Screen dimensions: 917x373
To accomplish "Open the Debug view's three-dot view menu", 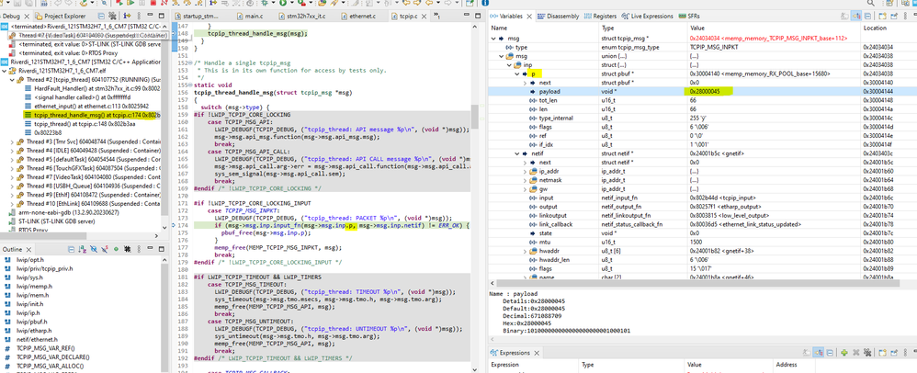I will [139, 16].
